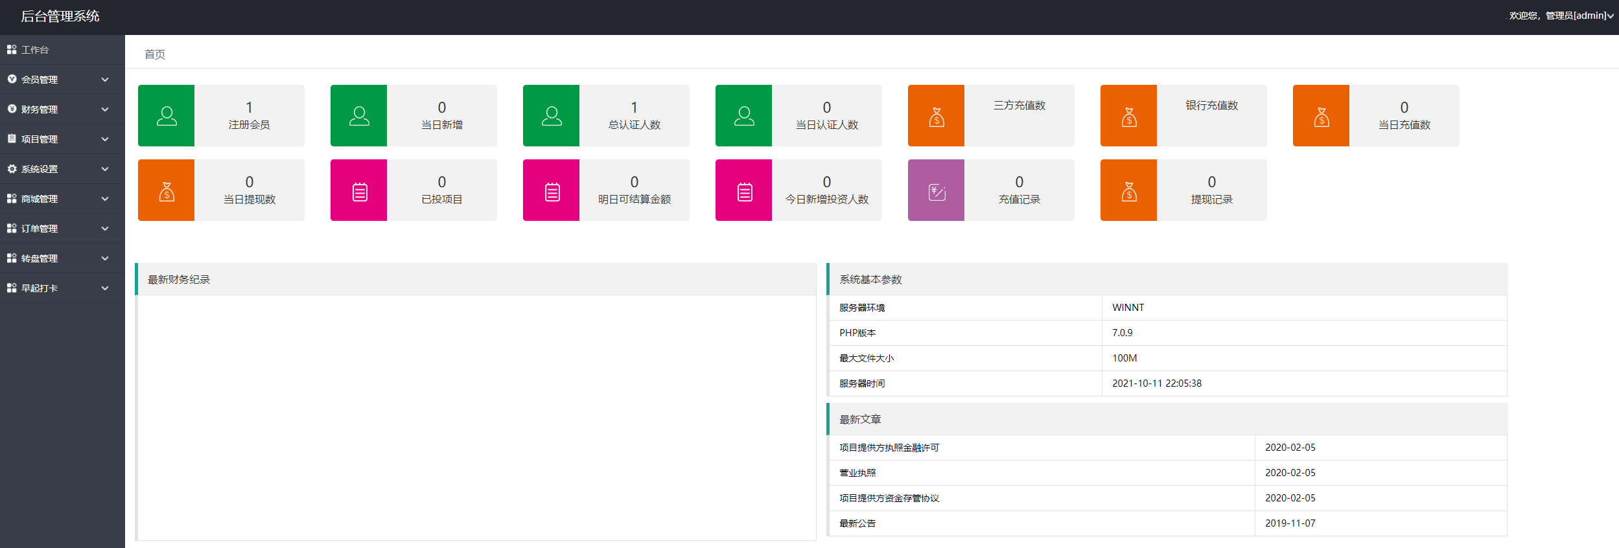Click the green 总认证人数 user icon
Viewport: 1619px width, 548px height.
point(551,116)
